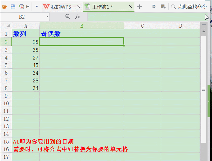212x161 pixels.
Task: Export to PDF using the toolbar icon
Action: [x=21, y=7]
